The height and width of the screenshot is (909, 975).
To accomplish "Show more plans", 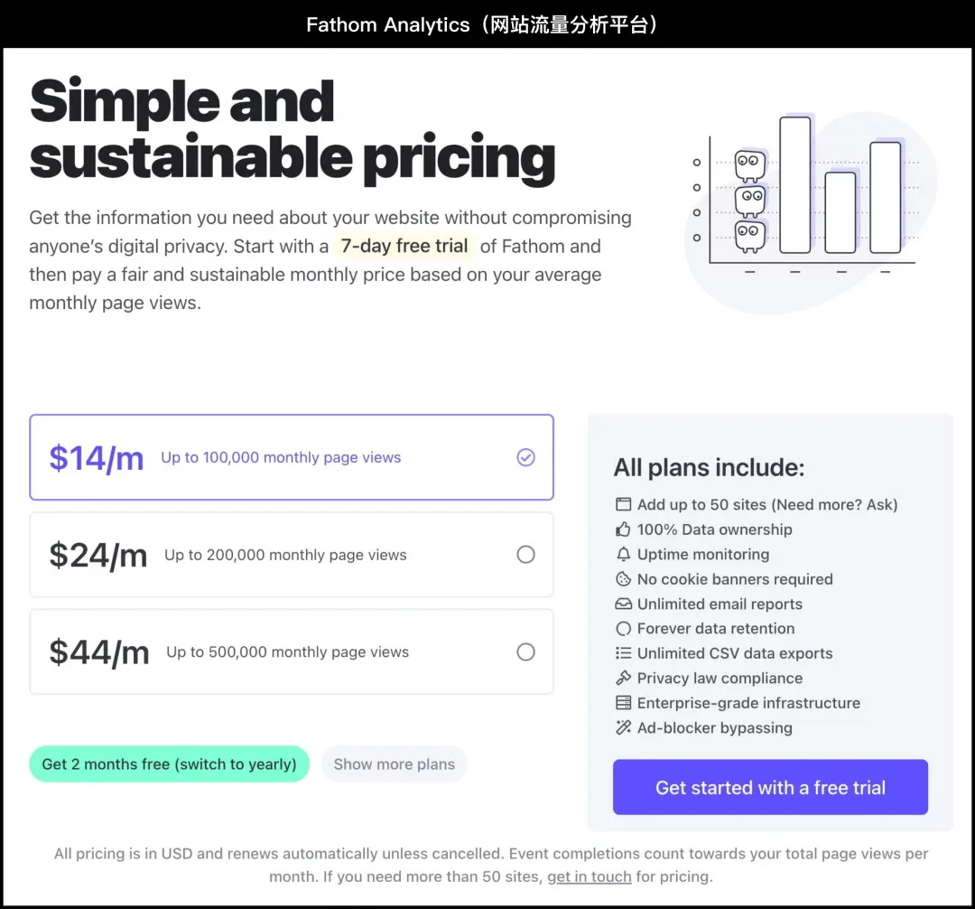I will pos(395,764).
